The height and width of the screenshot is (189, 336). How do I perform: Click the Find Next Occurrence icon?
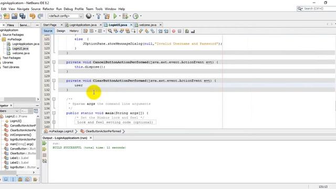[x=122, y=31]
